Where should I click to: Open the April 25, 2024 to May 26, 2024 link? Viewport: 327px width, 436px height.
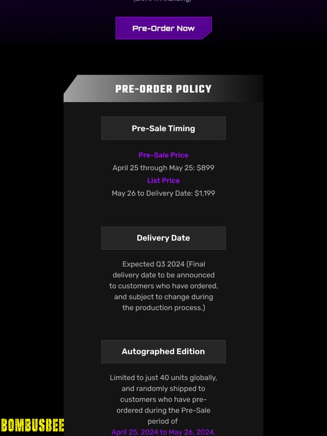[163, 432]
